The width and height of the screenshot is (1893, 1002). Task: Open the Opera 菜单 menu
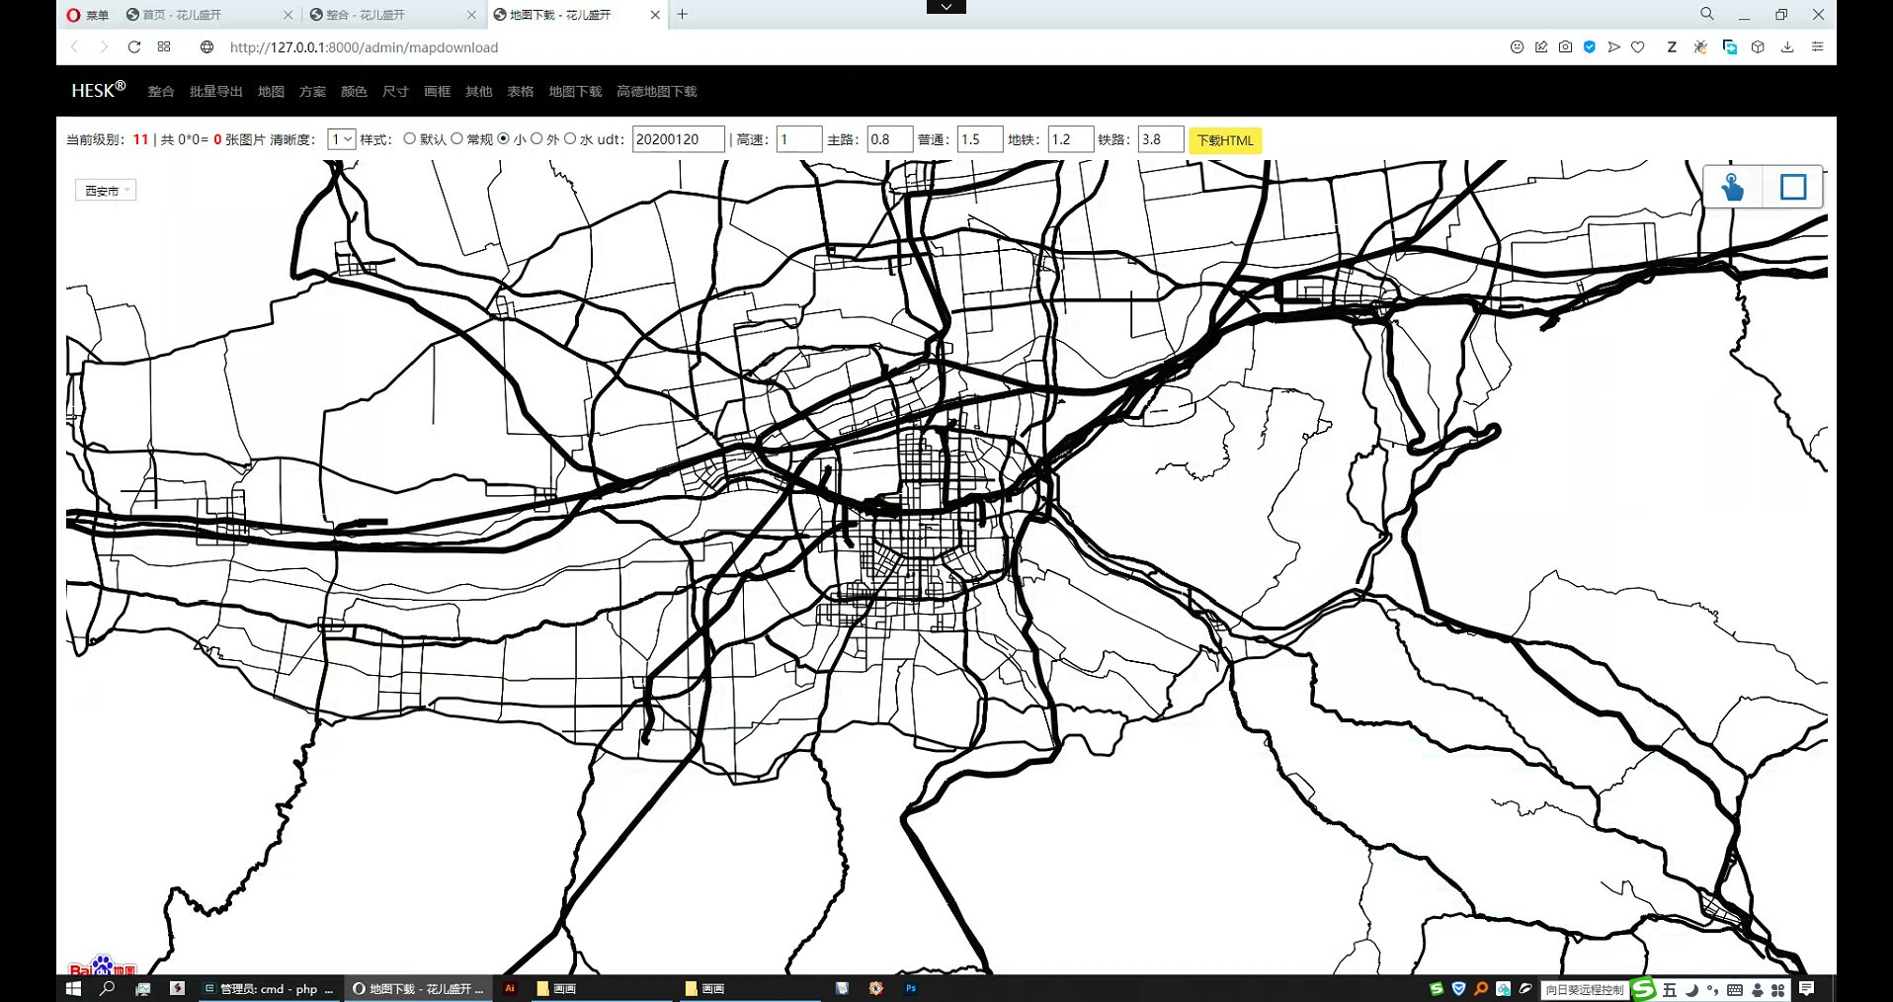[87, 15]
